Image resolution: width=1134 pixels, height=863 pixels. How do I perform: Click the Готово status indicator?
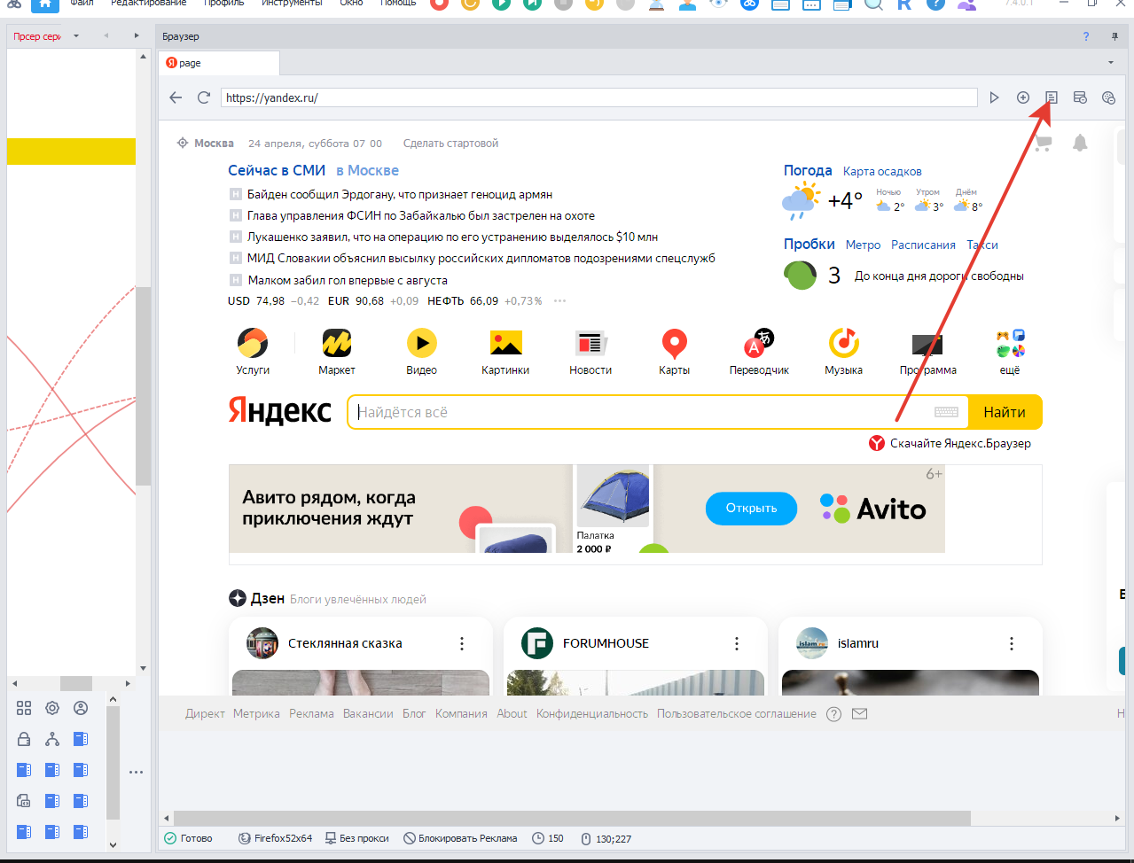pyautogui.click(x=188, y=838)
